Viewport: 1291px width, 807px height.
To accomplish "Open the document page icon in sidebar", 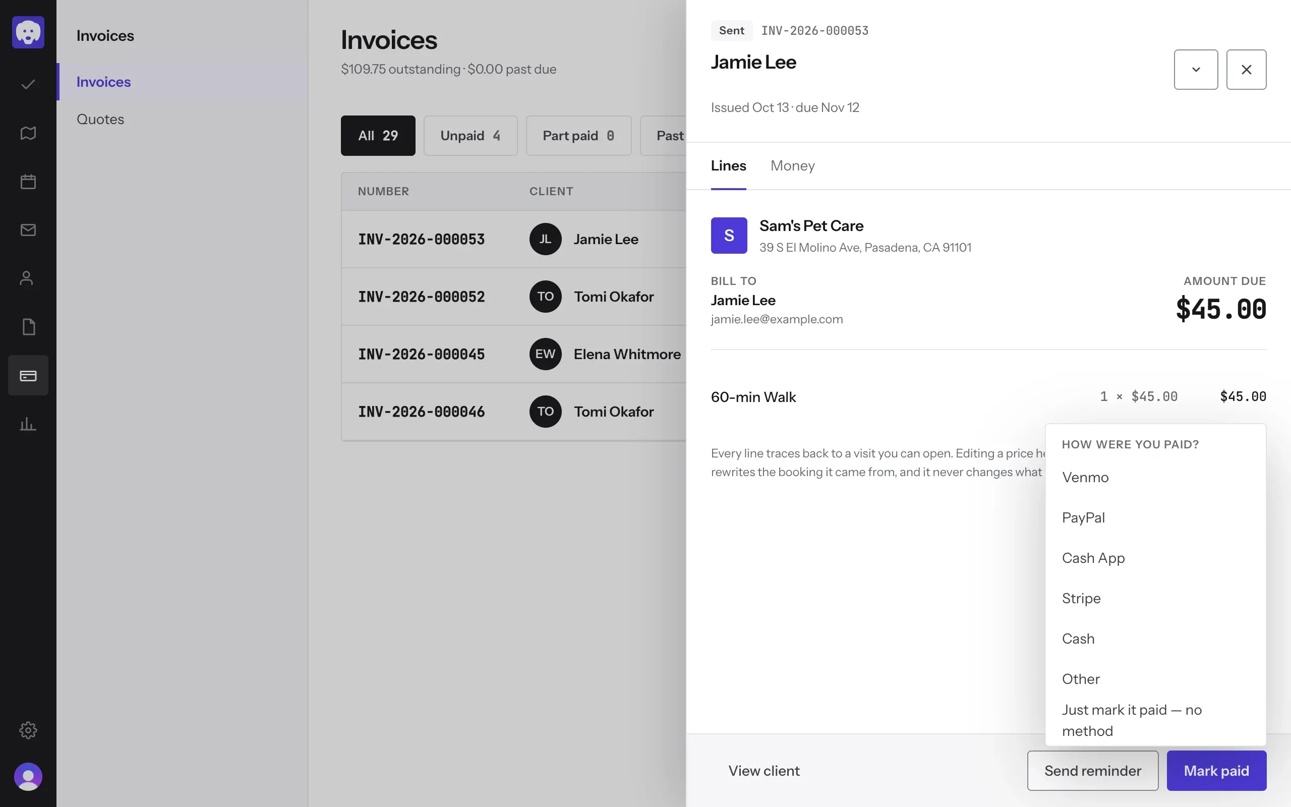I will point(28,327).
